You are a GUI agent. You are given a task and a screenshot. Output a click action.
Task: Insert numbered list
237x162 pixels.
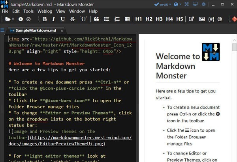[117, 19]
